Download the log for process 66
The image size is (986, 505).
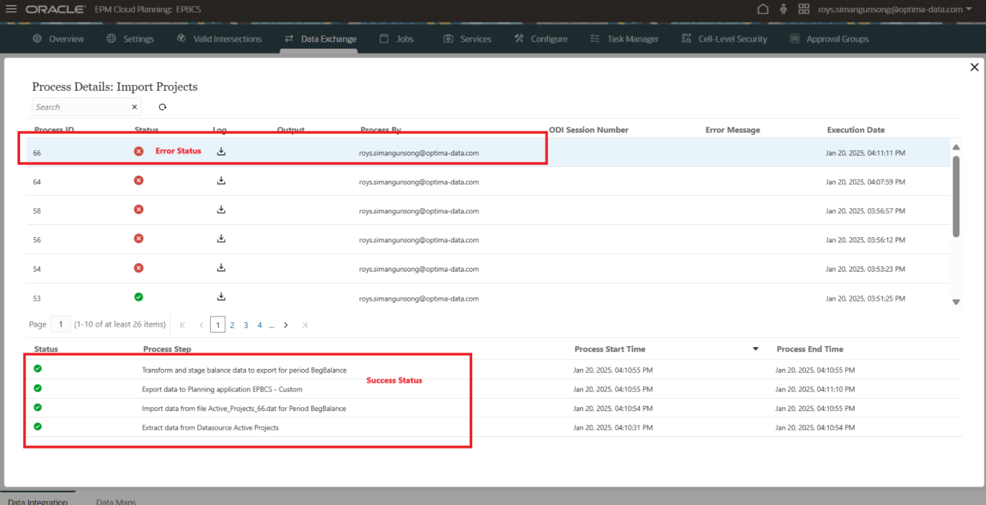coord(221,151)
